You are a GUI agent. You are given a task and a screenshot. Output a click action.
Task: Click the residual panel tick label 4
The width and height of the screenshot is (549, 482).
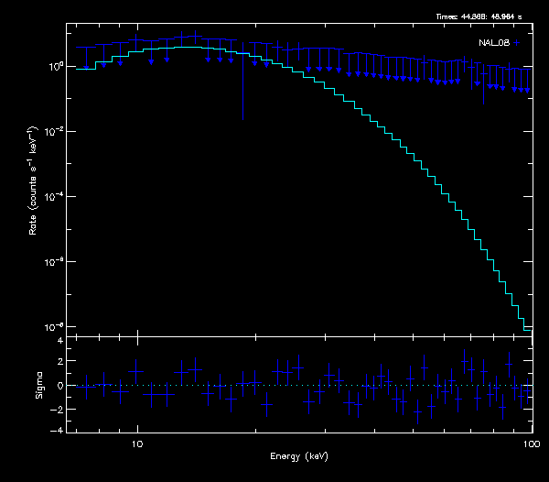tap(59, 341)
